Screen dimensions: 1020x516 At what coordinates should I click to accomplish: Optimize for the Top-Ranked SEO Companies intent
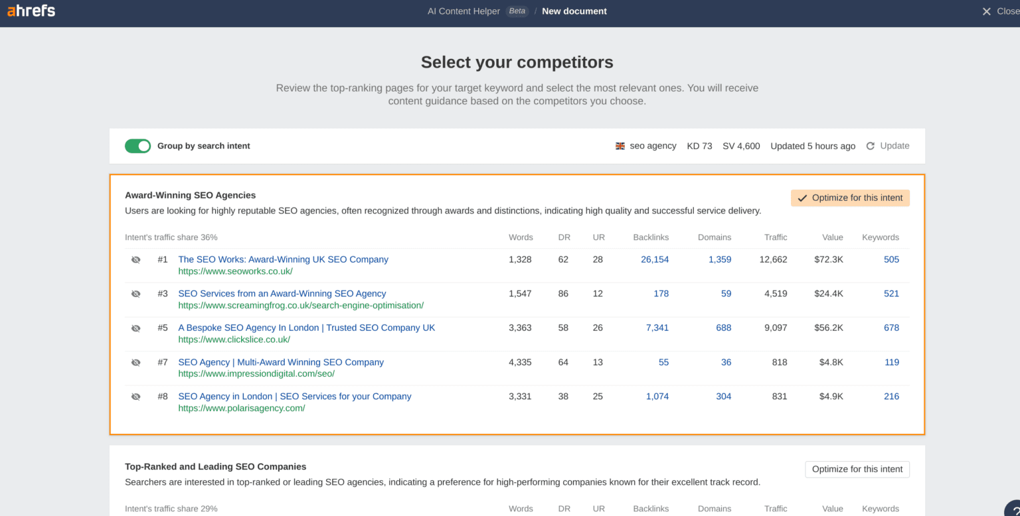(x=857, y=469)
